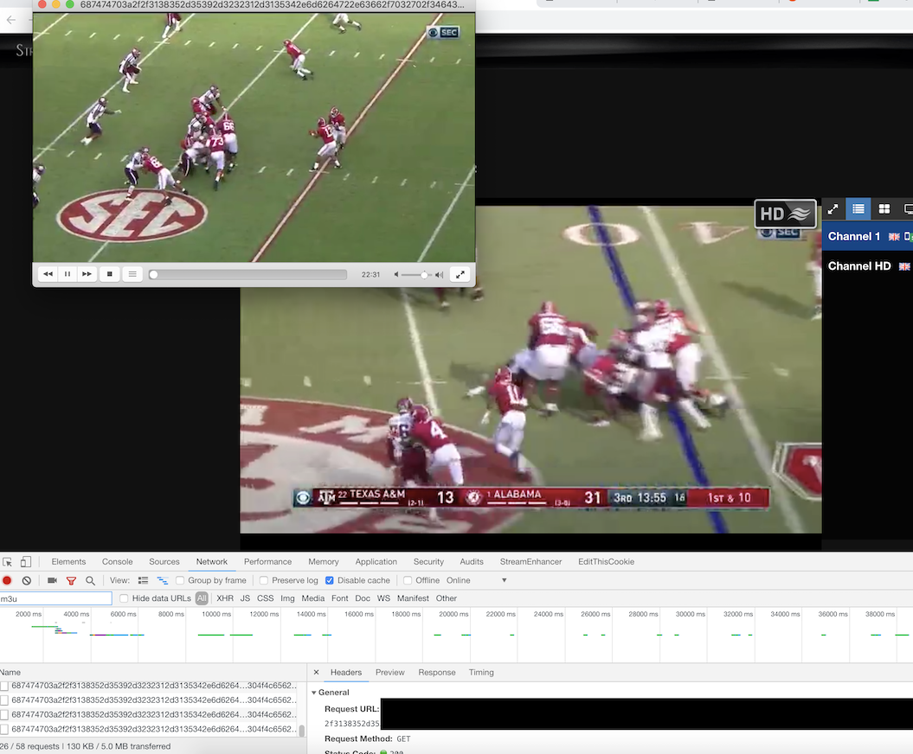Toggle the waterfall overview icon
913x754 pixels.
[x=163, y=580]
